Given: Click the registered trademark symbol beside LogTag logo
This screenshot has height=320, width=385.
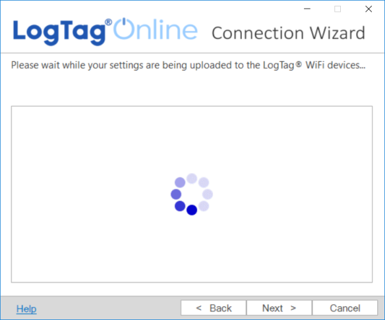Looking at the screenshot, I should [x=108, y=22].
